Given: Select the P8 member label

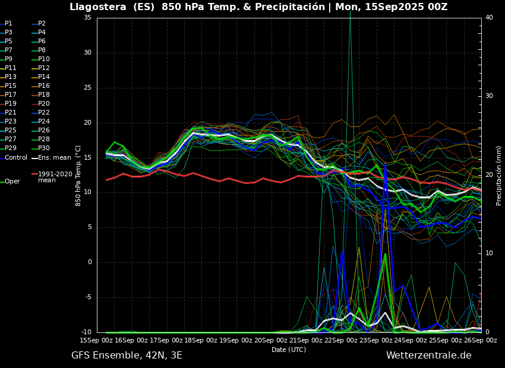Looking at the screenshot, I should point(42,50).
